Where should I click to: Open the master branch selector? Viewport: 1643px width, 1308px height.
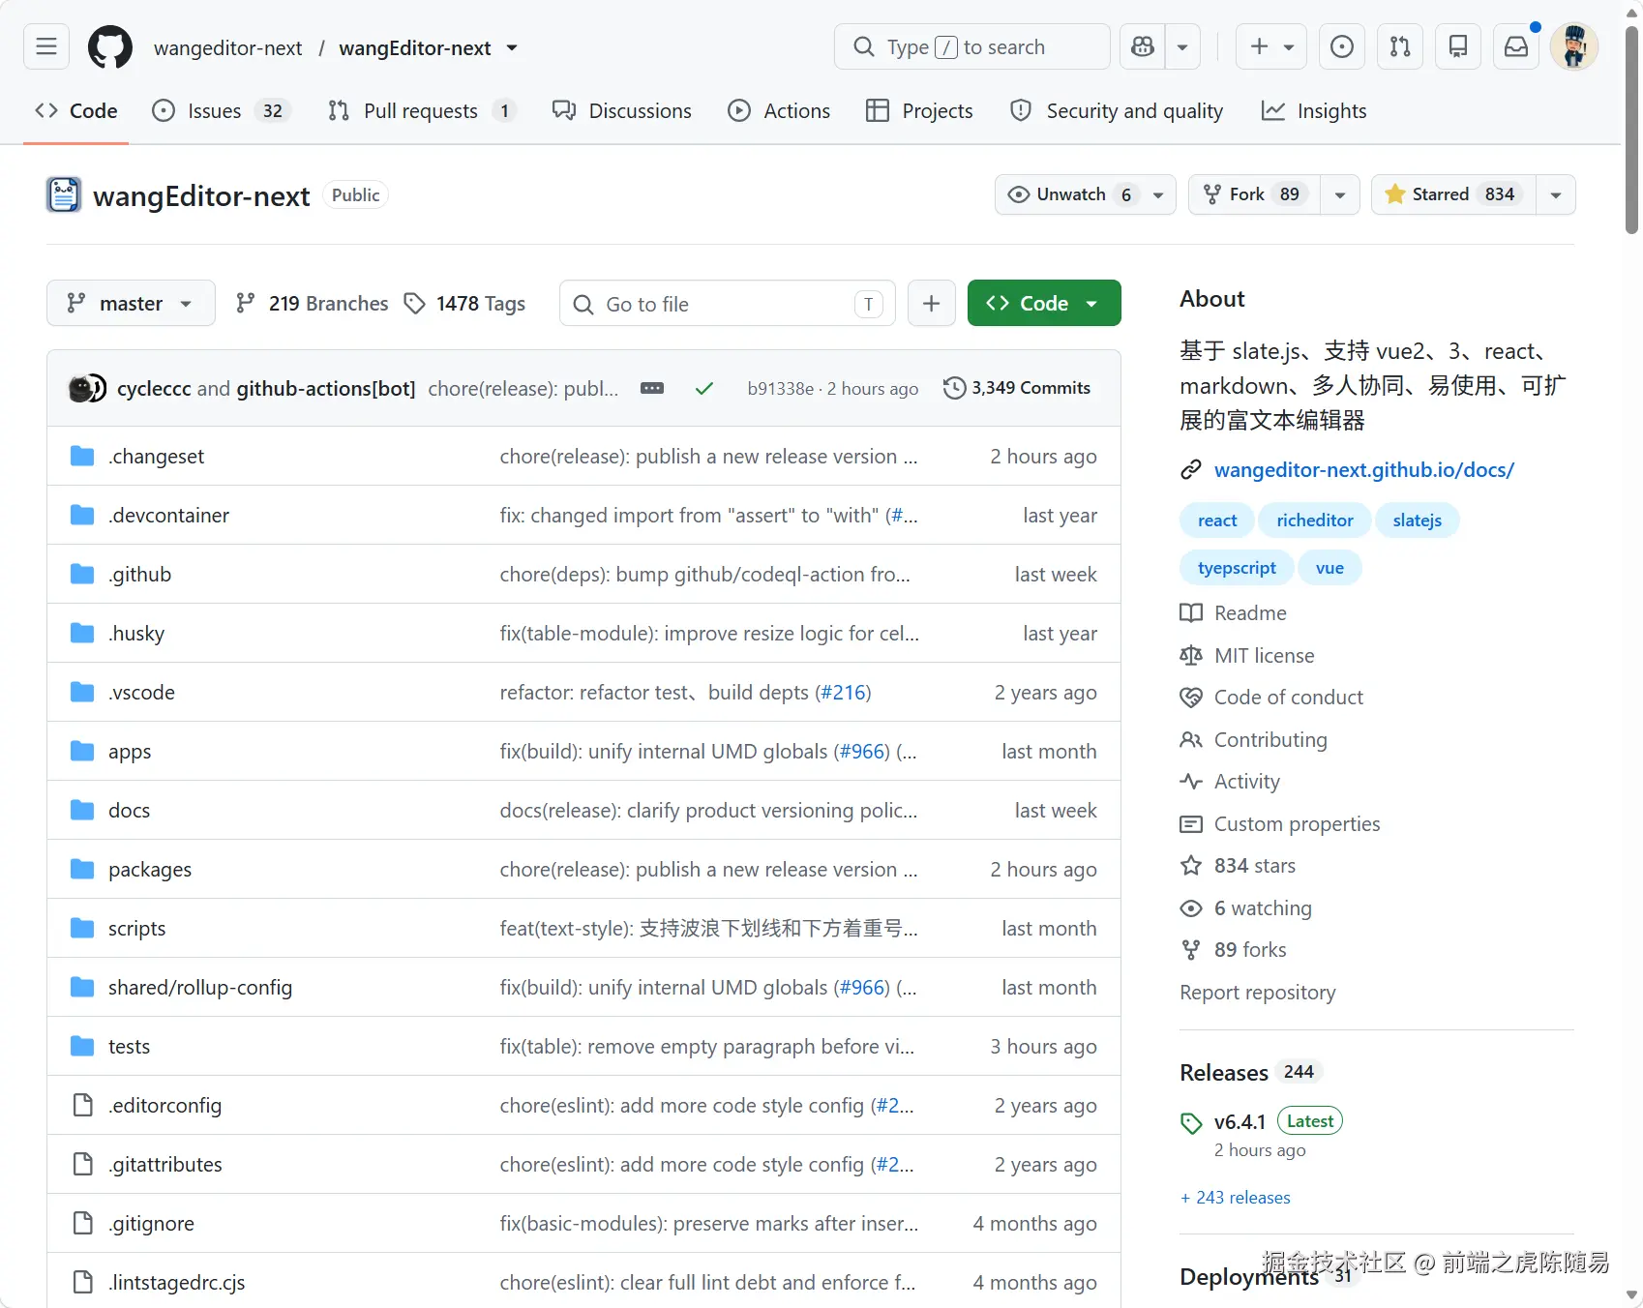pyautogui.click(x=130, y=303)
